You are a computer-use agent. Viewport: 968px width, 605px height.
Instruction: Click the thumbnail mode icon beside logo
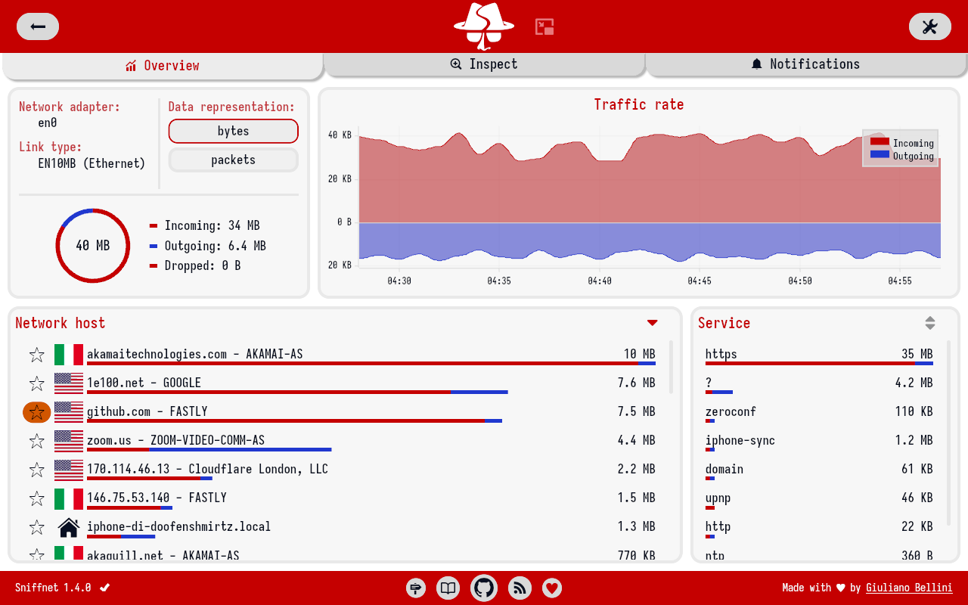click(x=544, y=26)
